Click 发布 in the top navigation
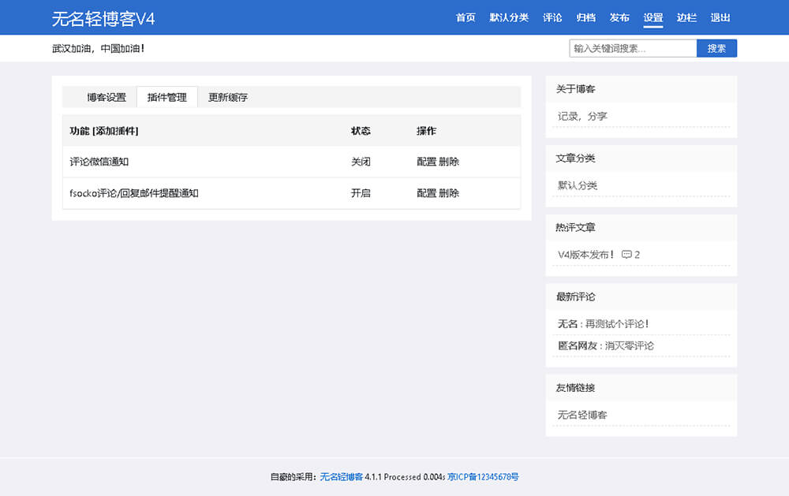The height and width of the screenshot is (496, 789). pos(620,17)
